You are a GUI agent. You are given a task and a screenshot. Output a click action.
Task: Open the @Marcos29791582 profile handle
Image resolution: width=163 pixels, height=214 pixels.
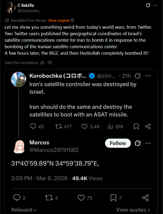coord(54,150)
